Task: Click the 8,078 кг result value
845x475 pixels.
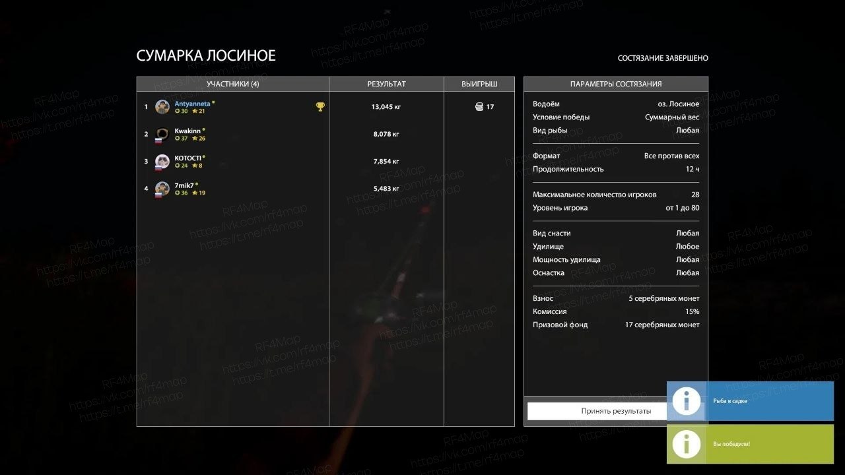Action: tap(386, 135)
